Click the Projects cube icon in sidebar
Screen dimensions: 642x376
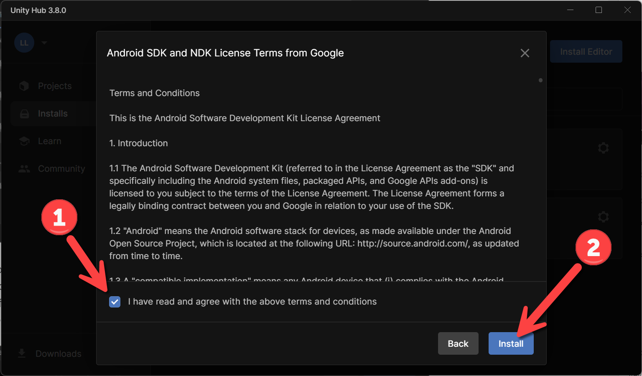(x=24, y=86)
